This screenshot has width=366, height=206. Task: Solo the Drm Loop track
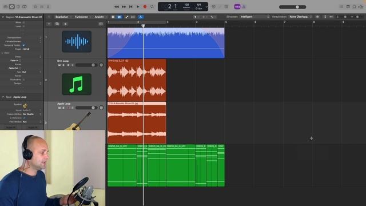63,65
